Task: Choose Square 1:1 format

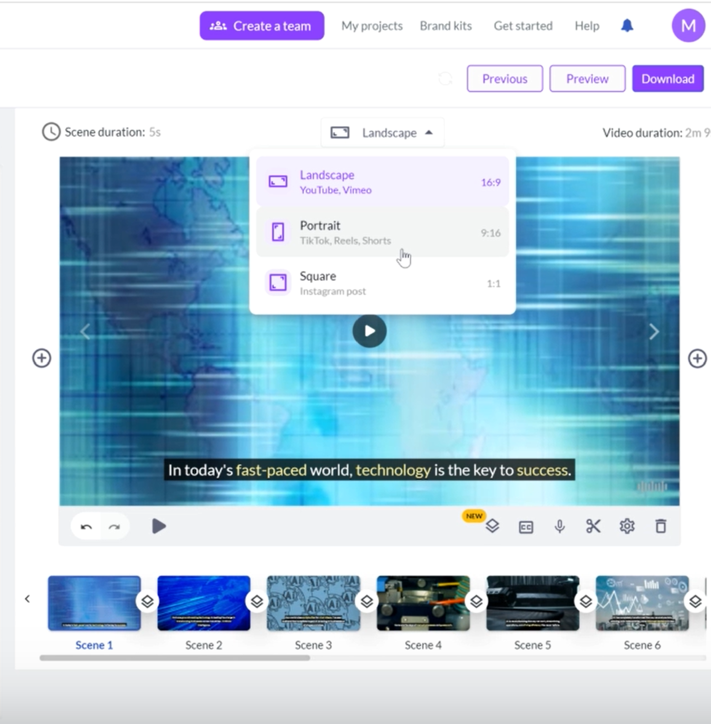Action: click(382, 283)
